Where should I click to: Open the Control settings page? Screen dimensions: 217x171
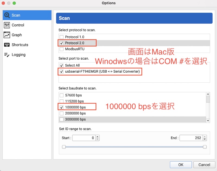(18, 25)
